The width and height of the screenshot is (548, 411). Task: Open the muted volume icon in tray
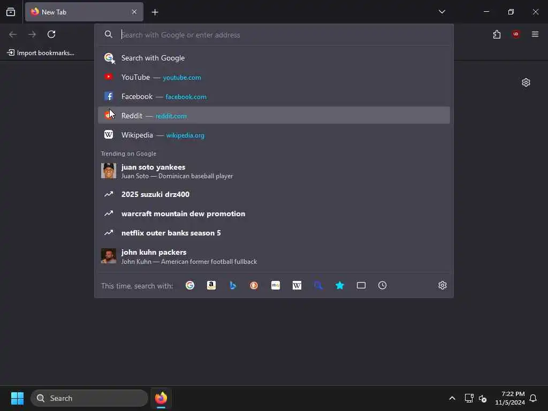pyautogui.click(x=483, y=398)
